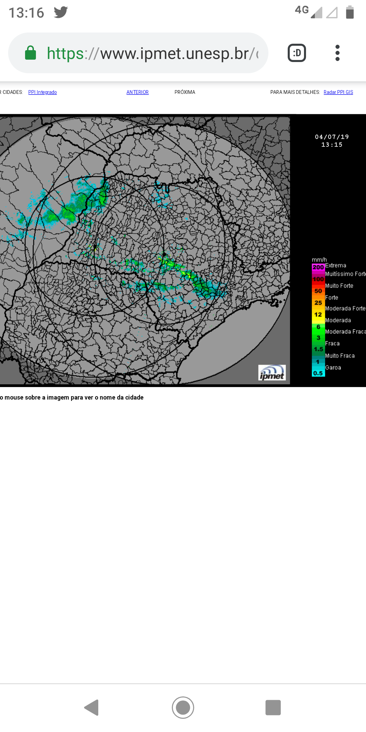Click the 0.5 mm/h Garoa cyan swatch

[x=318, y=373]
